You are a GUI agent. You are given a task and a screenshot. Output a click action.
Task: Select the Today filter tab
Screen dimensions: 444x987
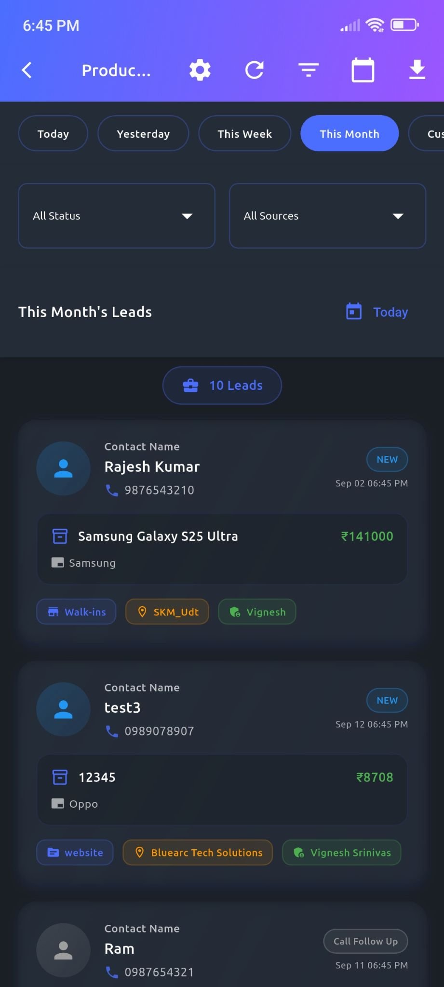[53, 133]
